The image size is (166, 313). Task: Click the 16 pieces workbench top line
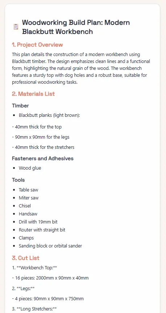[x=50, y=278]
